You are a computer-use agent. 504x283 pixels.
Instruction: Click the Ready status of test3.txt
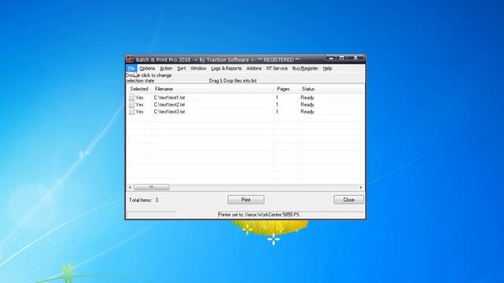click(308, 112)
